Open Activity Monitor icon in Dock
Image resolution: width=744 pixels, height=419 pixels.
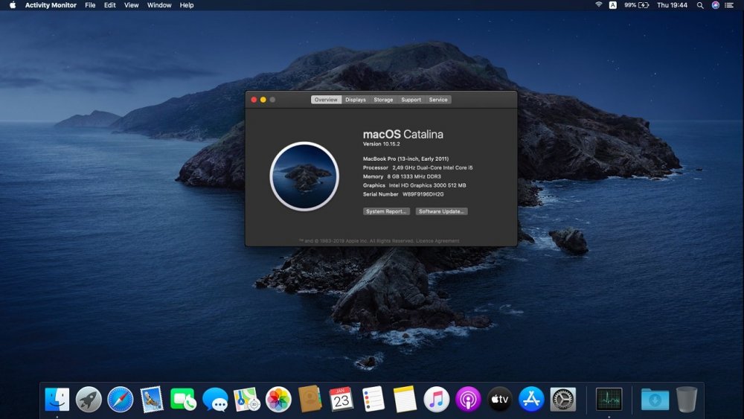609,399
